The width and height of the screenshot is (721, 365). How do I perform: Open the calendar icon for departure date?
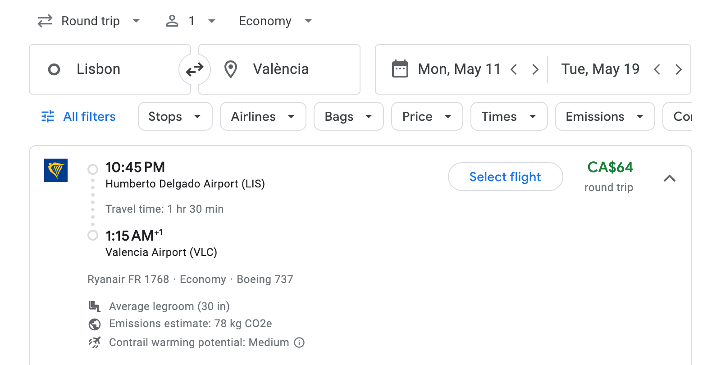click(400, 68)
